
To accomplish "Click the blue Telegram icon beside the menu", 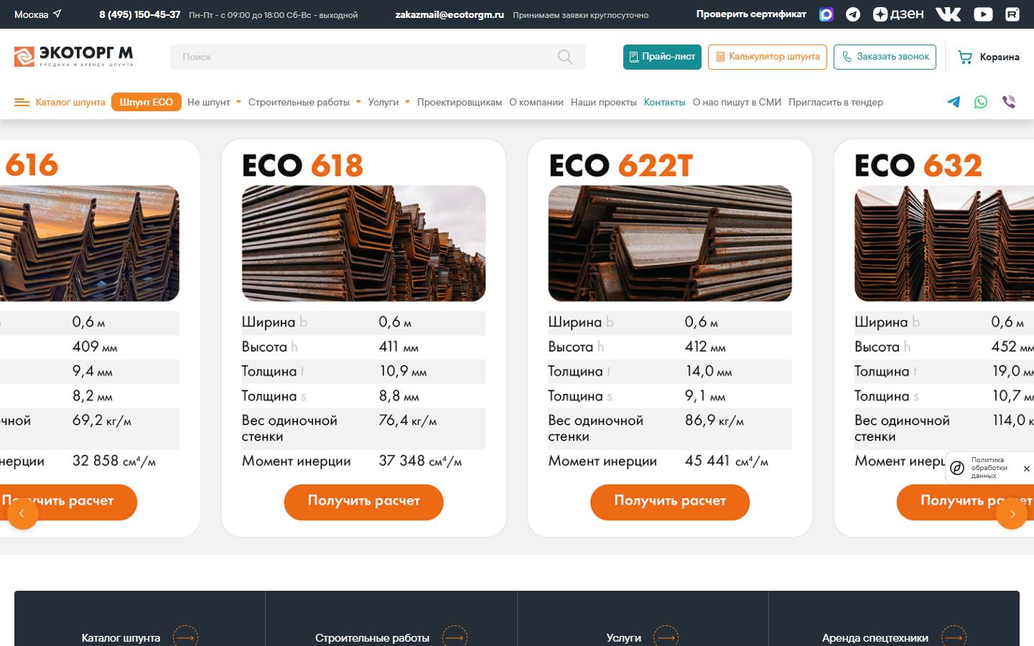I will (954, 102).
